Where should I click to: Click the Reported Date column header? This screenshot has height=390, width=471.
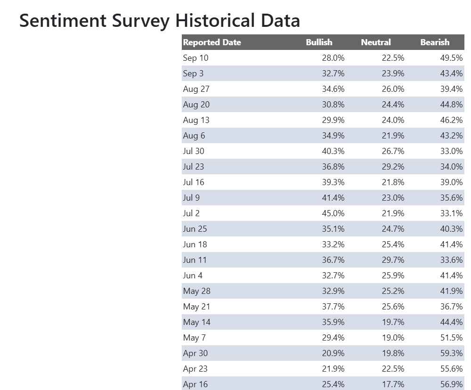pyautogui.click(x=212, y=42)
